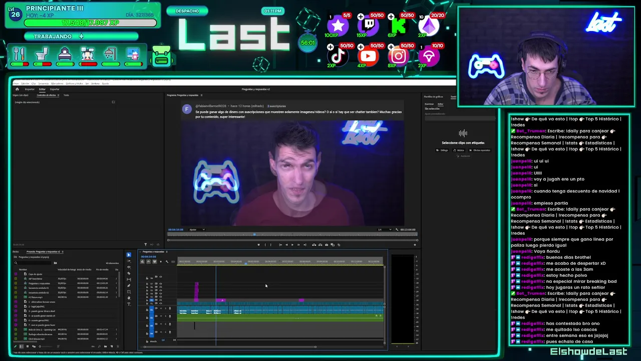
Task: Select the Ripple Edit tool
Action: (x=129, y=267)
